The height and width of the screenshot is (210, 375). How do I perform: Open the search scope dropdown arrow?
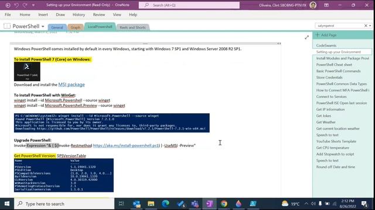coord(370,26)
